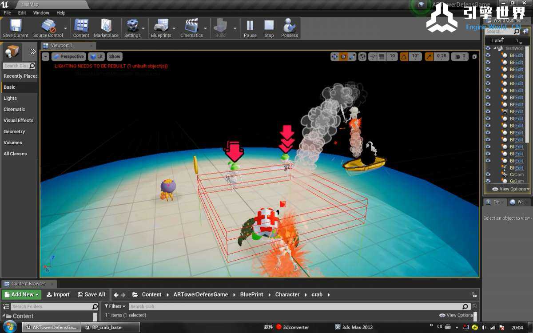Select the translate gizmo tool in viewport
The image size is (533, 333).
tap(335, 56)
